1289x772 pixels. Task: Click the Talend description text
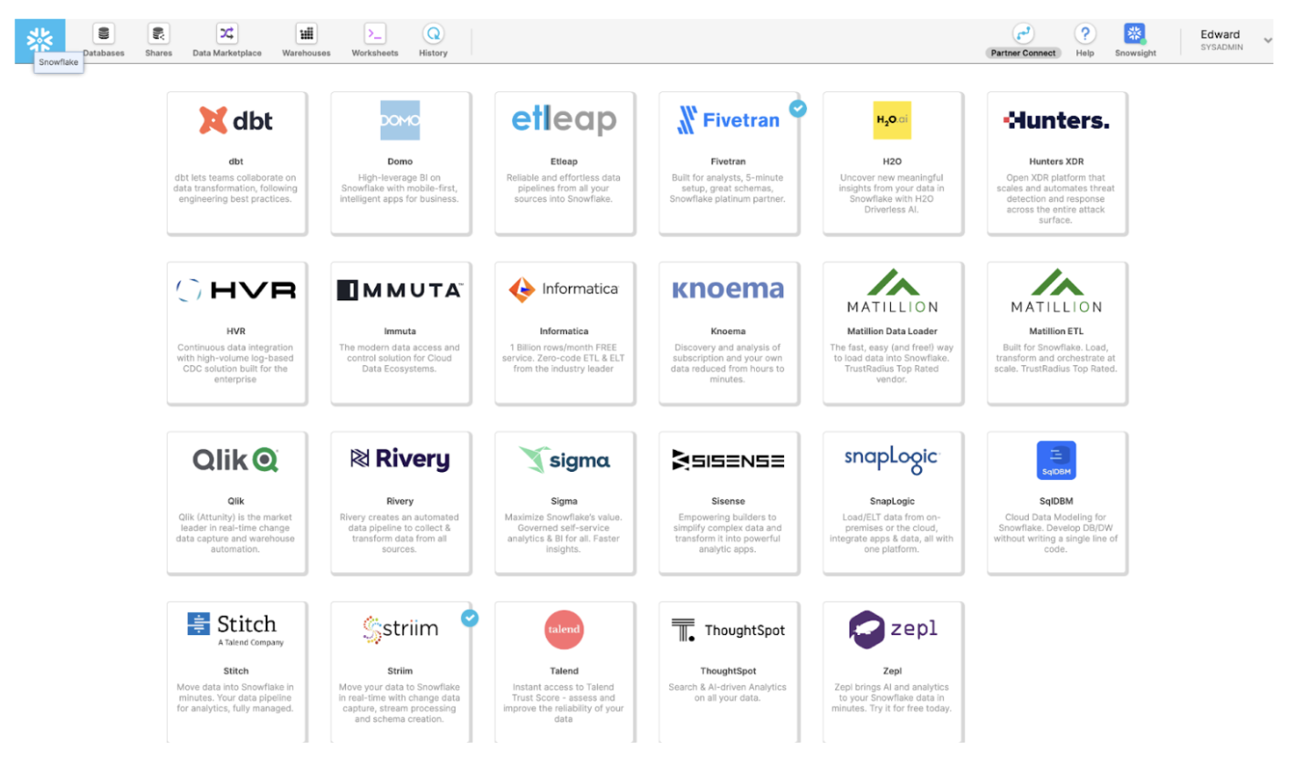click(x=563, y=703)
